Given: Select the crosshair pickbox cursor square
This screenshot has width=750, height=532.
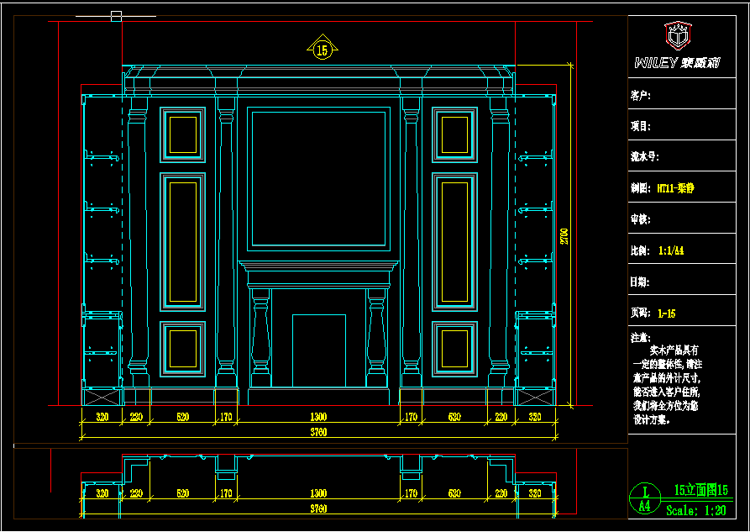Looking at the screenshot, I should click(x=116, y=16).
